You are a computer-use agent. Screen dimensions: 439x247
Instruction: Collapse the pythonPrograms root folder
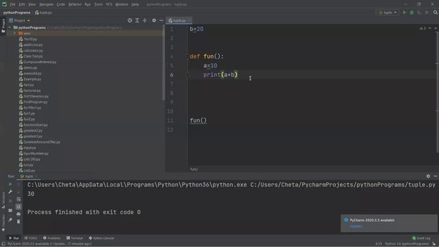[10, 27]
